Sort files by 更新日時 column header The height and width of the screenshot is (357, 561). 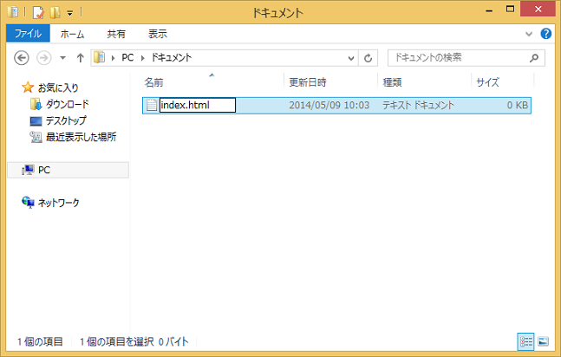tap(307, 82)
